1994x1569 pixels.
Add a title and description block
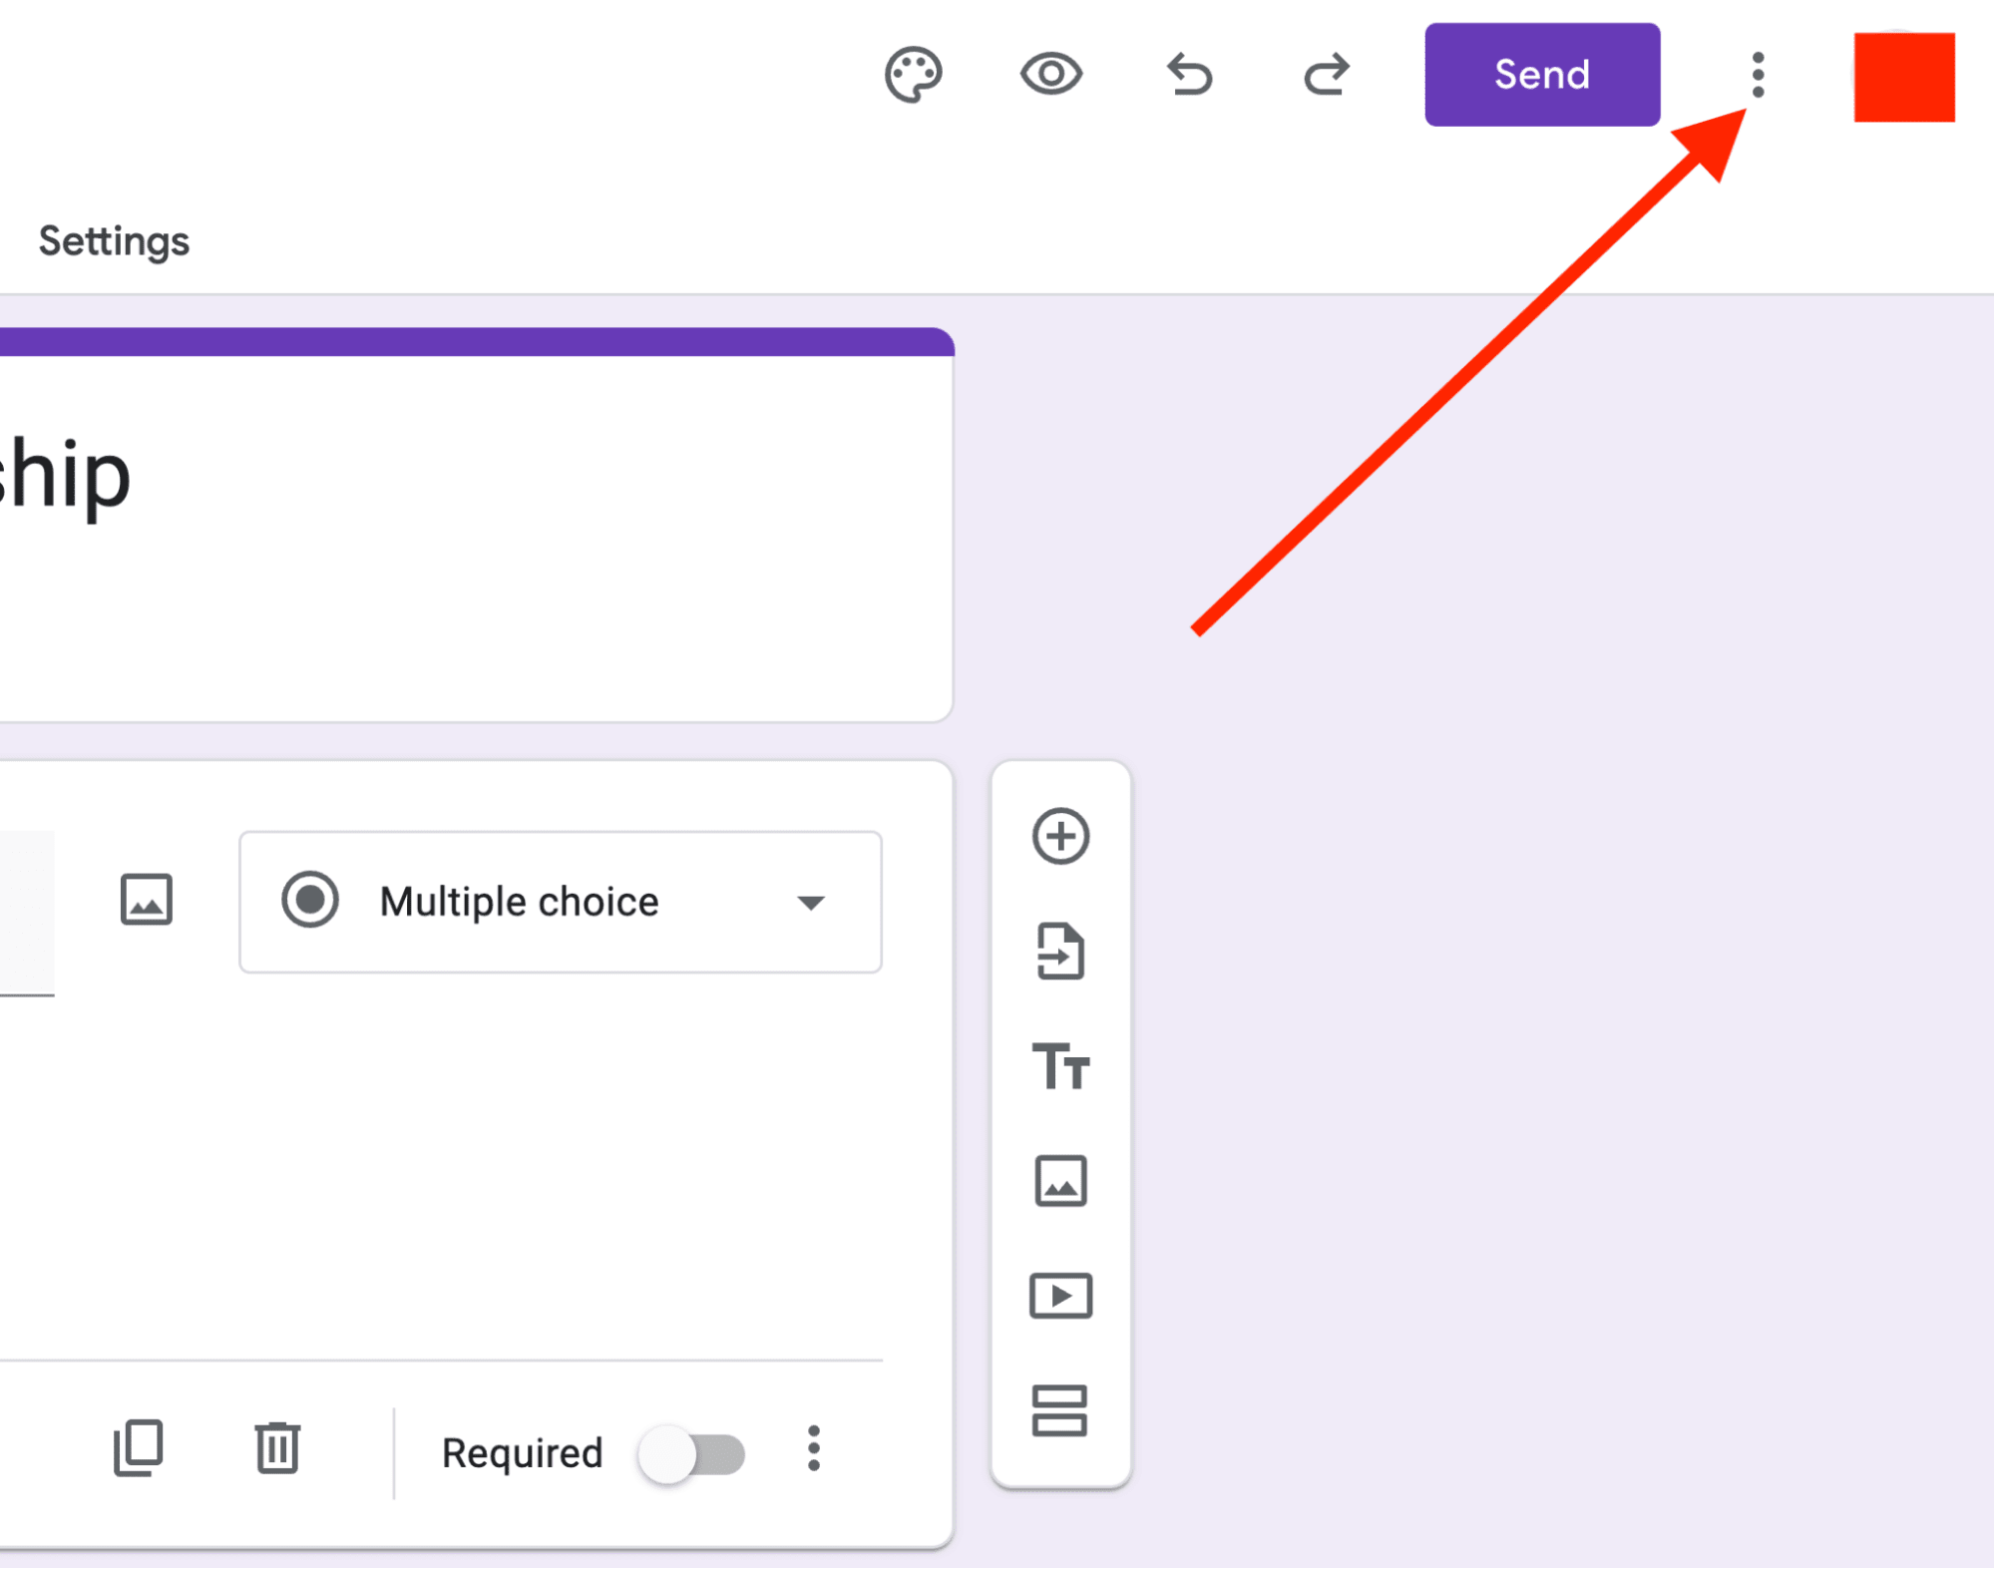(x=1061, y=1068)
